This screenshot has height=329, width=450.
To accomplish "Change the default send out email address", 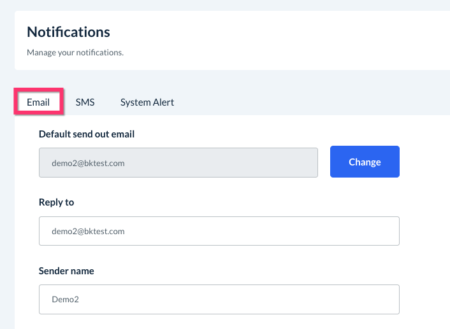I will (x=365, y=162).
